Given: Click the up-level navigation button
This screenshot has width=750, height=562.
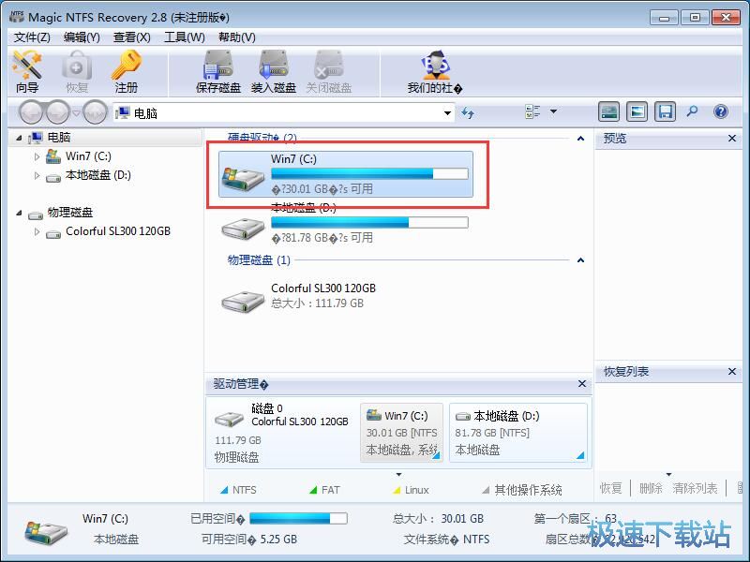Looking at the screenshot, I should click(95, 112).
